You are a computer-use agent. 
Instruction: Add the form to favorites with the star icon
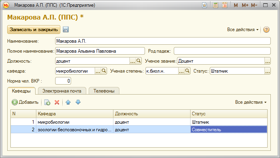click(205, 5)
